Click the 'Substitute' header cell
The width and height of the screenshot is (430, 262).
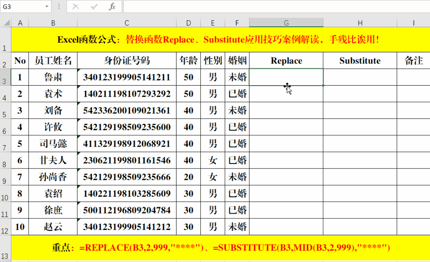[x=360, y=61]
